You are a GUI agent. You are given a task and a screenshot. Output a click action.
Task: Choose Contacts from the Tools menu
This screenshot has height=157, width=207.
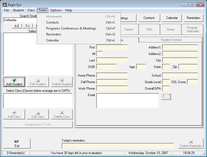[79, 22]
